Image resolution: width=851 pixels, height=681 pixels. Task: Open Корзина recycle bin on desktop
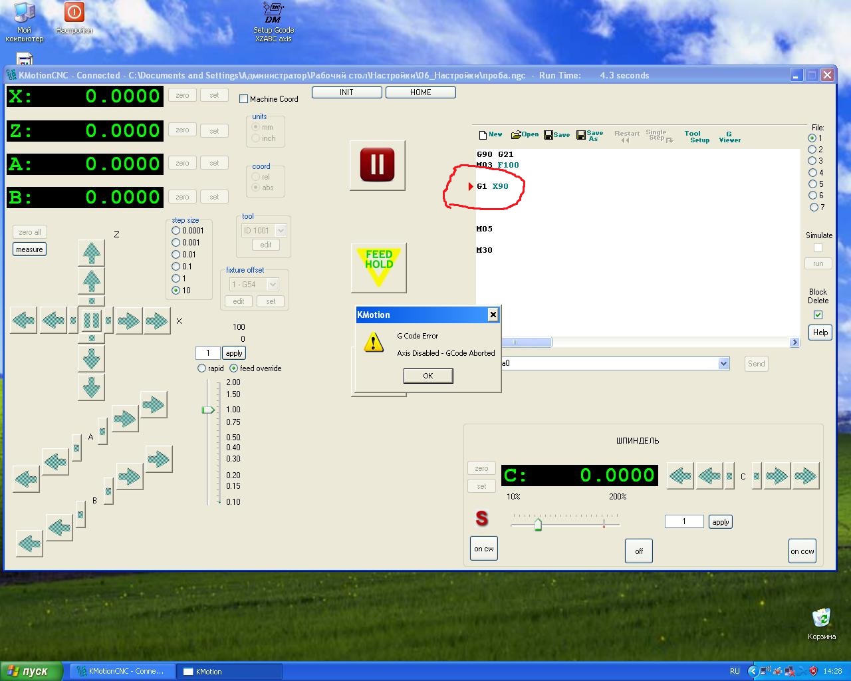point(822,624)
